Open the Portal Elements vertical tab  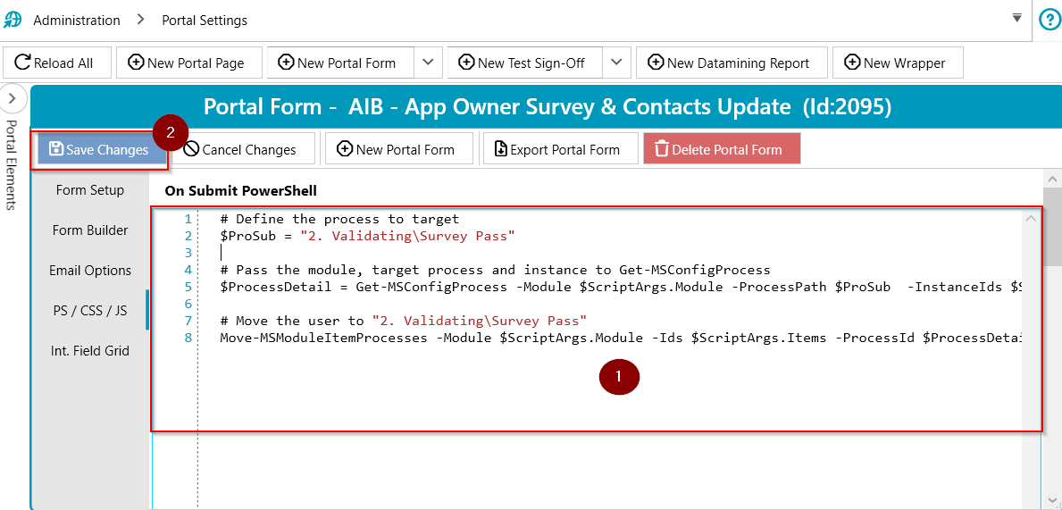pos(12,164)
